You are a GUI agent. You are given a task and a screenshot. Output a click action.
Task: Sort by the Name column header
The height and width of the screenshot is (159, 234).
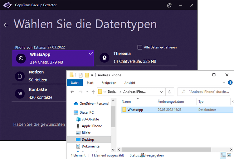[x=126, y=101]
